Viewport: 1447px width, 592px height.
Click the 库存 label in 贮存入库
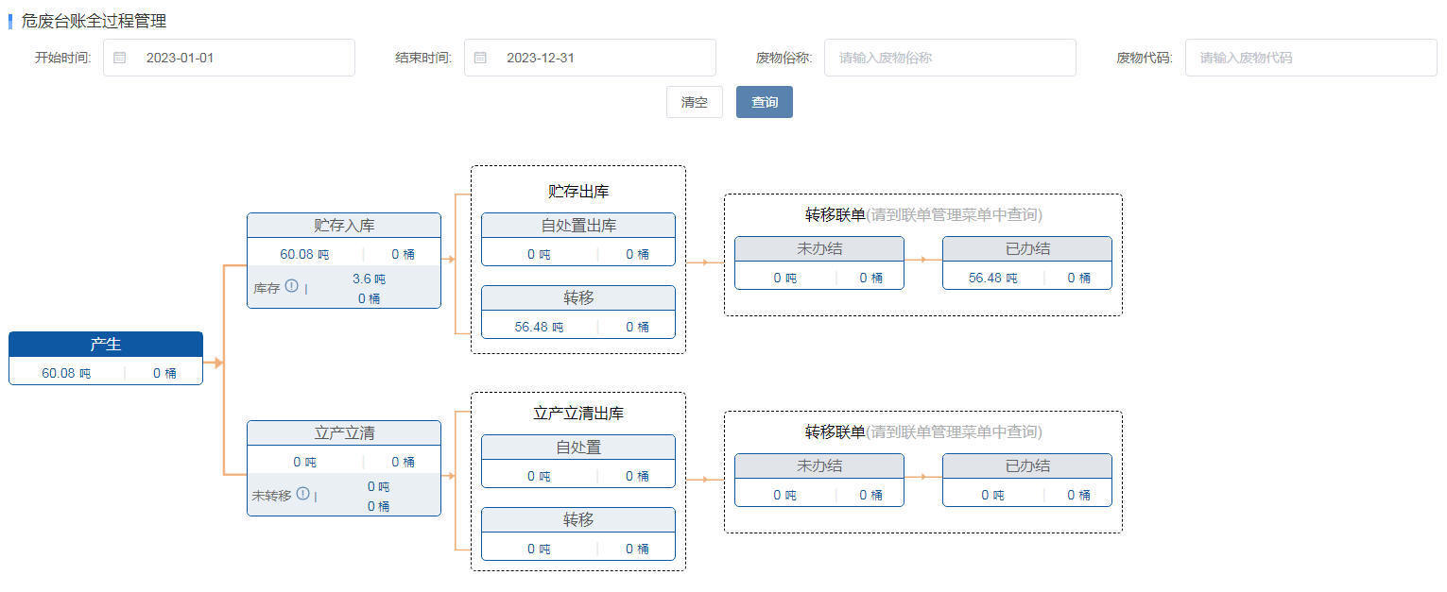267,288
